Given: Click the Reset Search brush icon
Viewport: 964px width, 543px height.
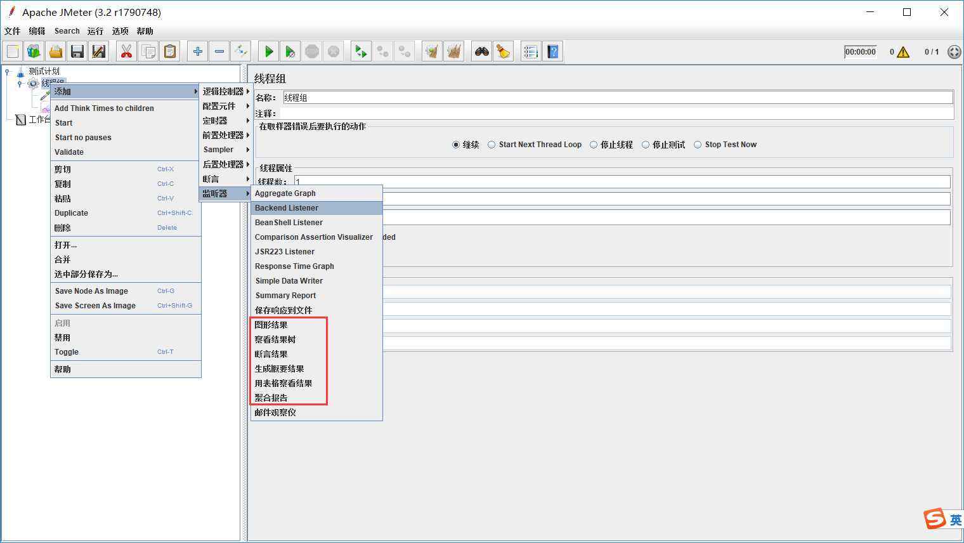Looking at the screenshot, I should [504, 51].
